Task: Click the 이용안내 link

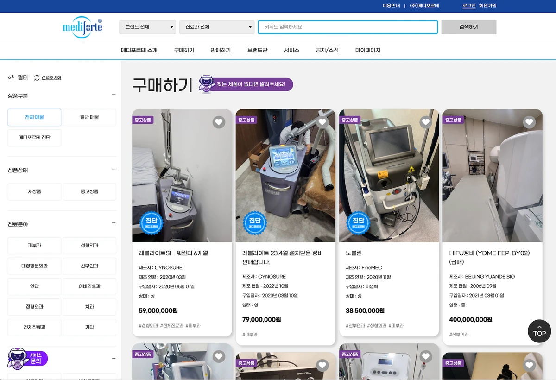Action: coord(391,6)
